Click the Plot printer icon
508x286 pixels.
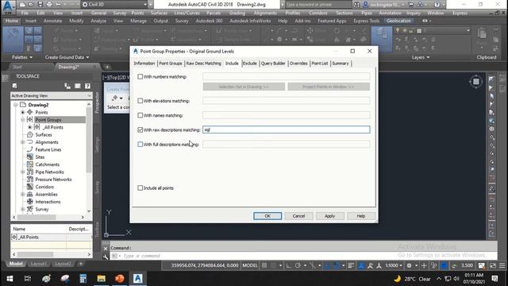click(x=49, y=5)
